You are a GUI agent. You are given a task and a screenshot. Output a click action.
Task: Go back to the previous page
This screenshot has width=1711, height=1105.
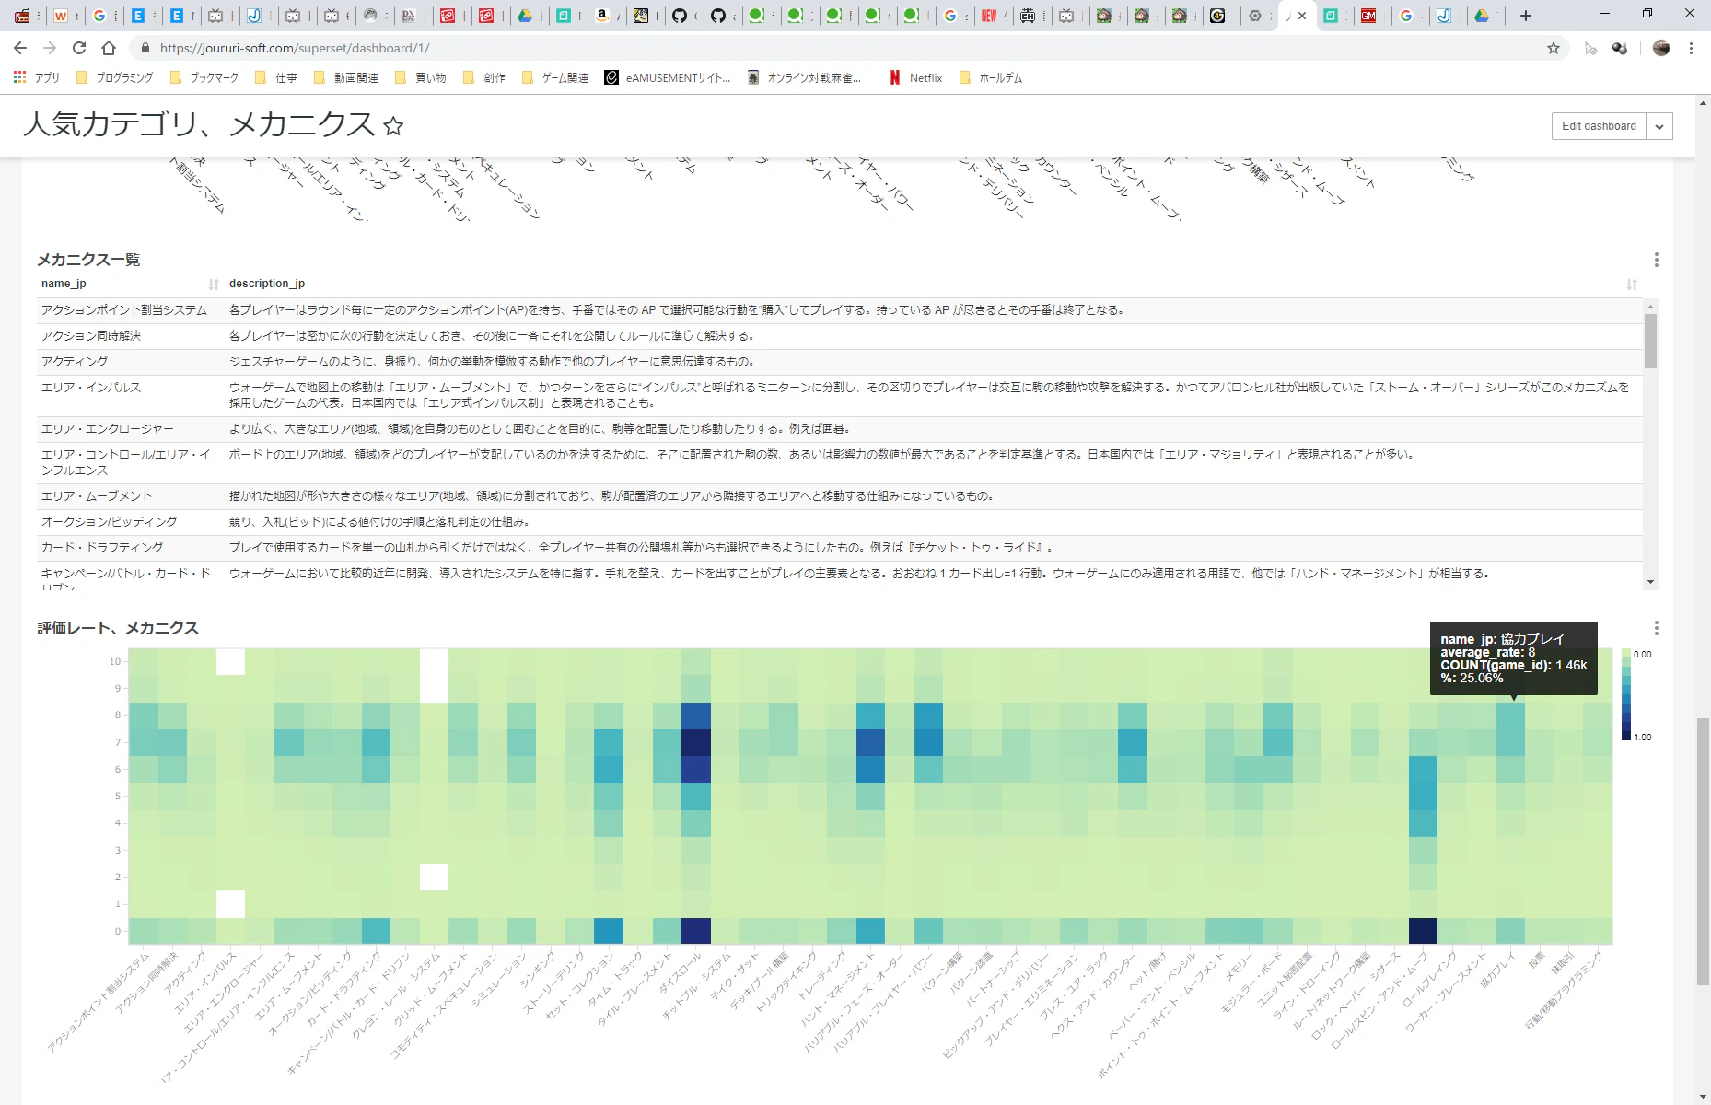click(20, 48)
